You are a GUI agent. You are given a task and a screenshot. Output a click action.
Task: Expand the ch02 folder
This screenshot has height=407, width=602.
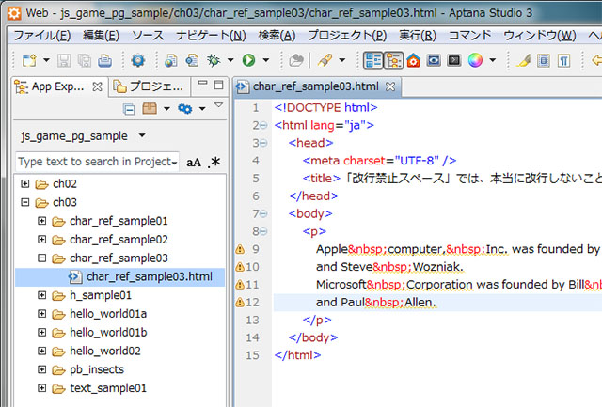(x=25, y=183)
